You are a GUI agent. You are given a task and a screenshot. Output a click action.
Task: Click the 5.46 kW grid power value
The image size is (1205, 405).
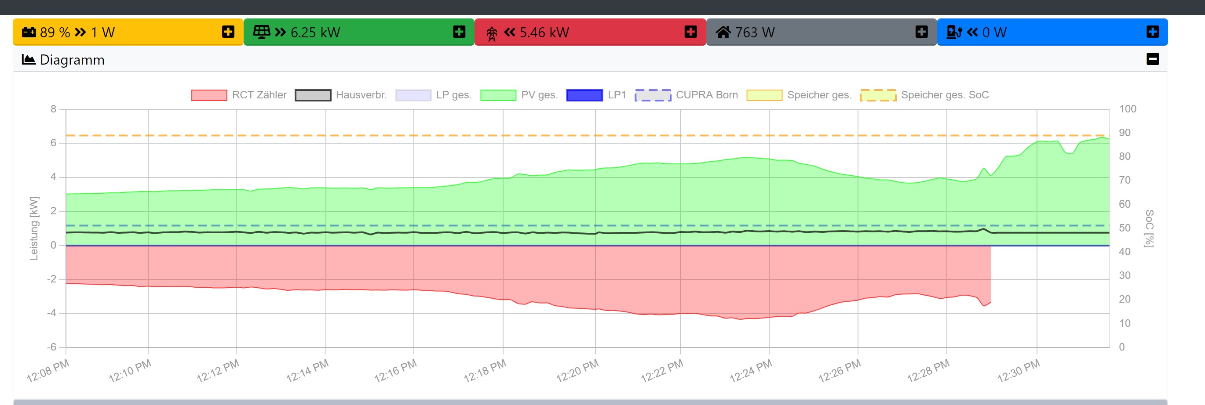(x=544, y=32)
